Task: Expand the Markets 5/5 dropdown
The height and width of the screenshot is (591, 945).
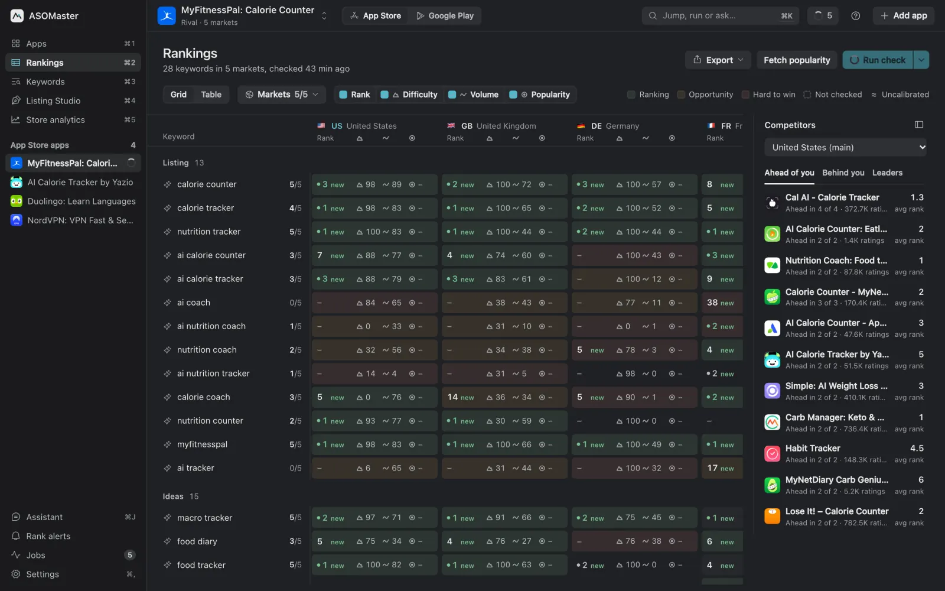Action: coord(282,95)
